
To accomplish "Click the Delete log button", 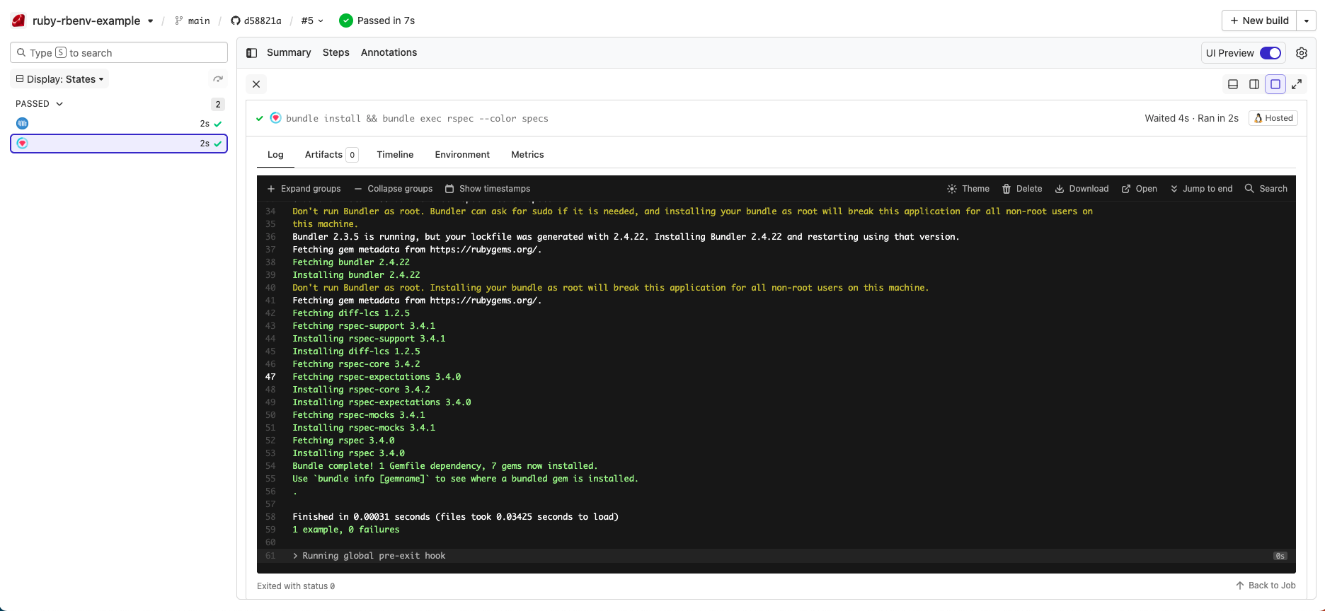I will 1022,189.
